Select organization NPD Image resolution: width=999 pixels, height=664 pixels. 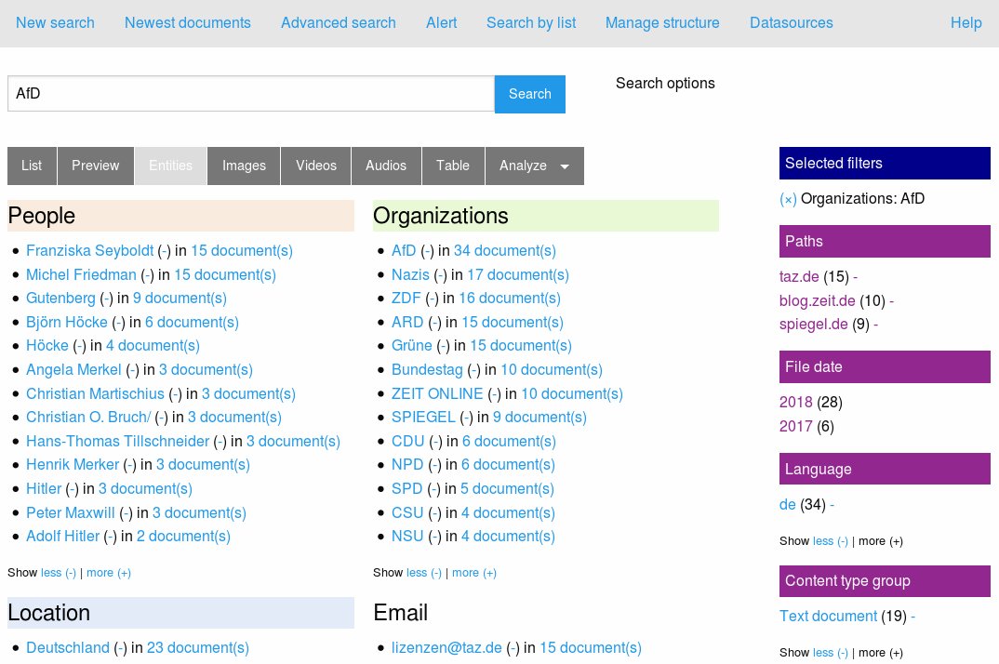407,465
